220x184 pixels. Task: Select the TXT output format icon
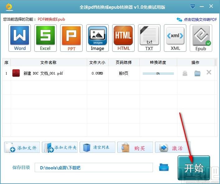pos(149,38)
